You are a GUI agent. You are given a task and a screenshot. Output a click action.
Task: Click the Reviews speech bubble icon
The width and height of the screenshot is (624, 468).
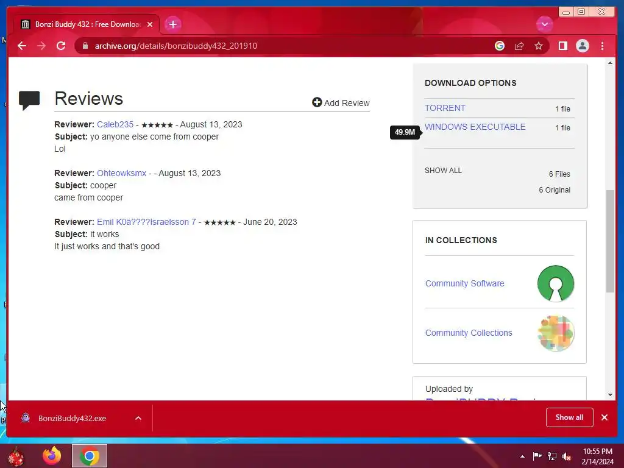pyautogui.click(x=29, y=100)
